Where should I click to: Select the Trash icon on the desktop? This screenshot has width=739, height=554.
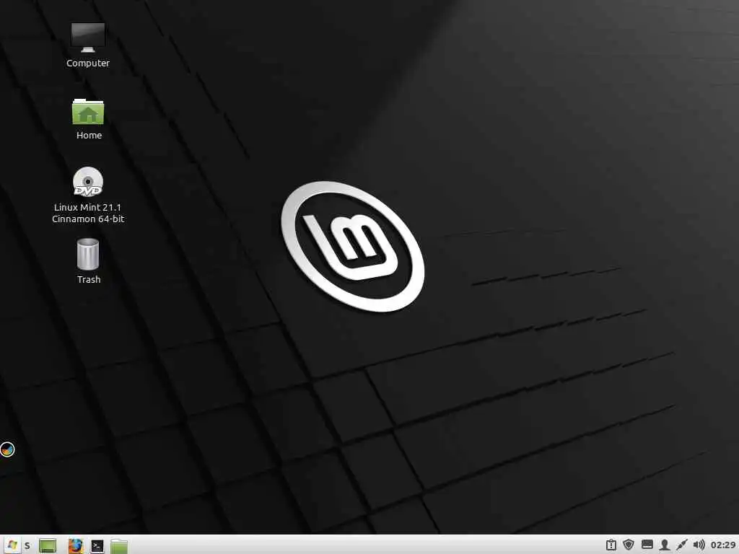[x=87, y=255]
